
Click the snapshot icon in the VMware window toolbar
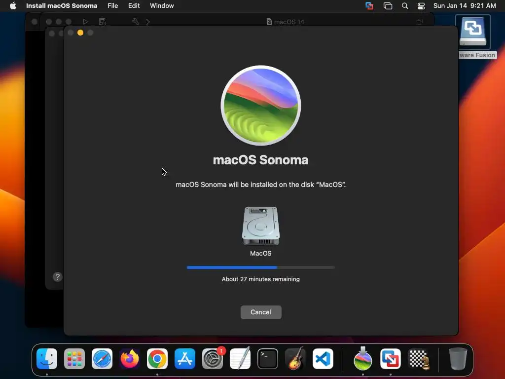103,22
